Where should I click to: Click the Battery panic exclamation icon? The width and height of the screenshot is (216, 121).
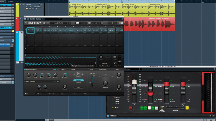tap(102, 23)
